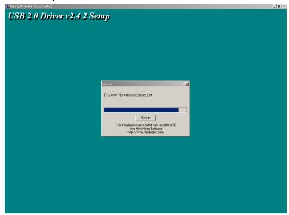Click the http://www.mindvision.com address text
The image size is (289, 215).
(x=146, y=132)
